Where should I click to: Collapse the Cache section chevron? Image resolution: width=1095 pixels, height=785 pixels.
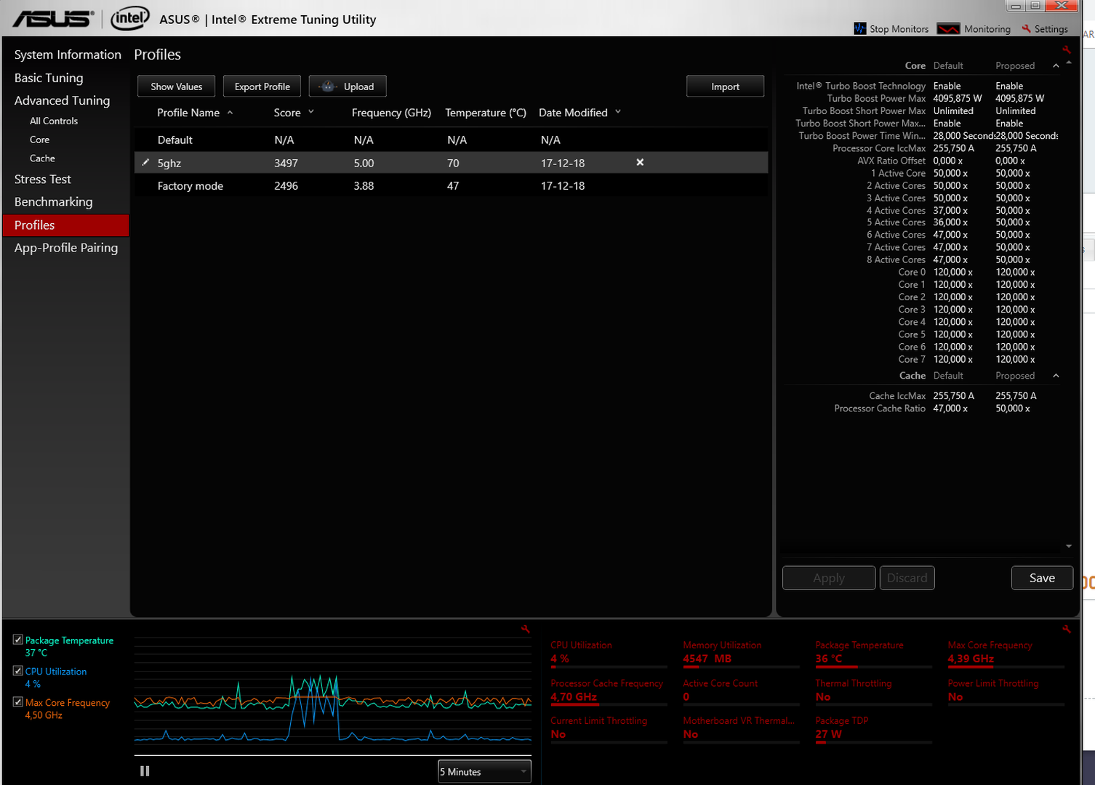[1056, 376]
